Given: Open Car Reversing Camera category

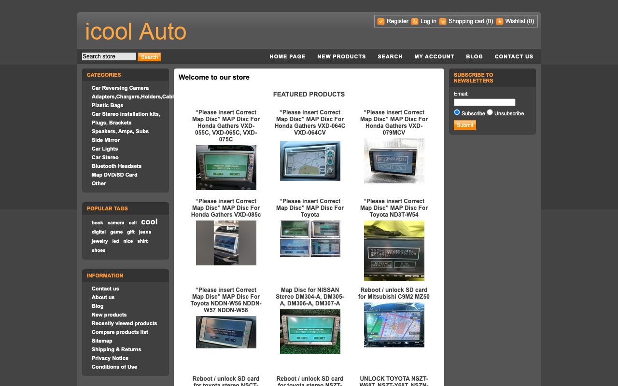Looking at the screenshot, I should [x=120, y=88].
